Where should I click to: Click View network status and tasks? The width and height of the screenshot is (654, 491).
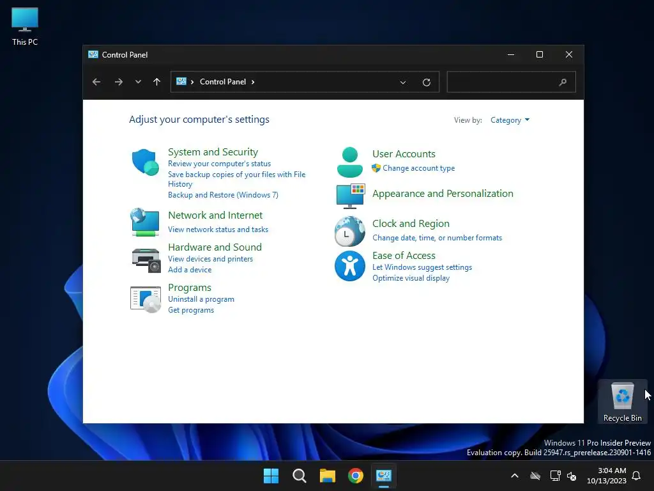click(x=218, y=230)
